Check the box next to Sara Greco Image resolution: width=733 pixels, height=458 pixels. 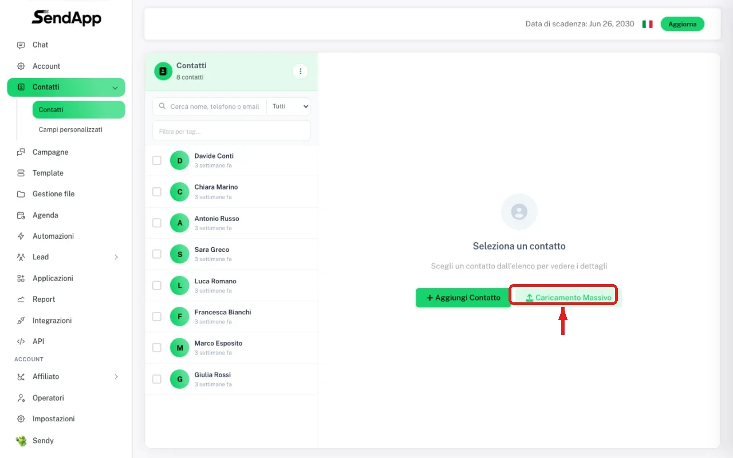157,254
